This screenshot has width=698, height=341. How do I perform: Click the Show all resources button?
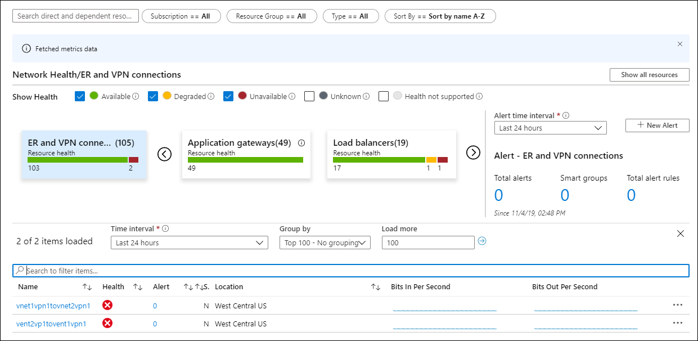pos(649,75)
